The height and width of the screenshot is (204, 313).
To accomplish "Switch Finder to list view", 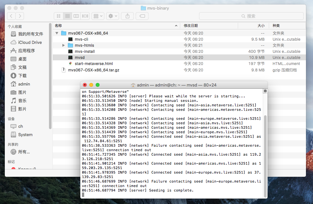I will [68, 16].
